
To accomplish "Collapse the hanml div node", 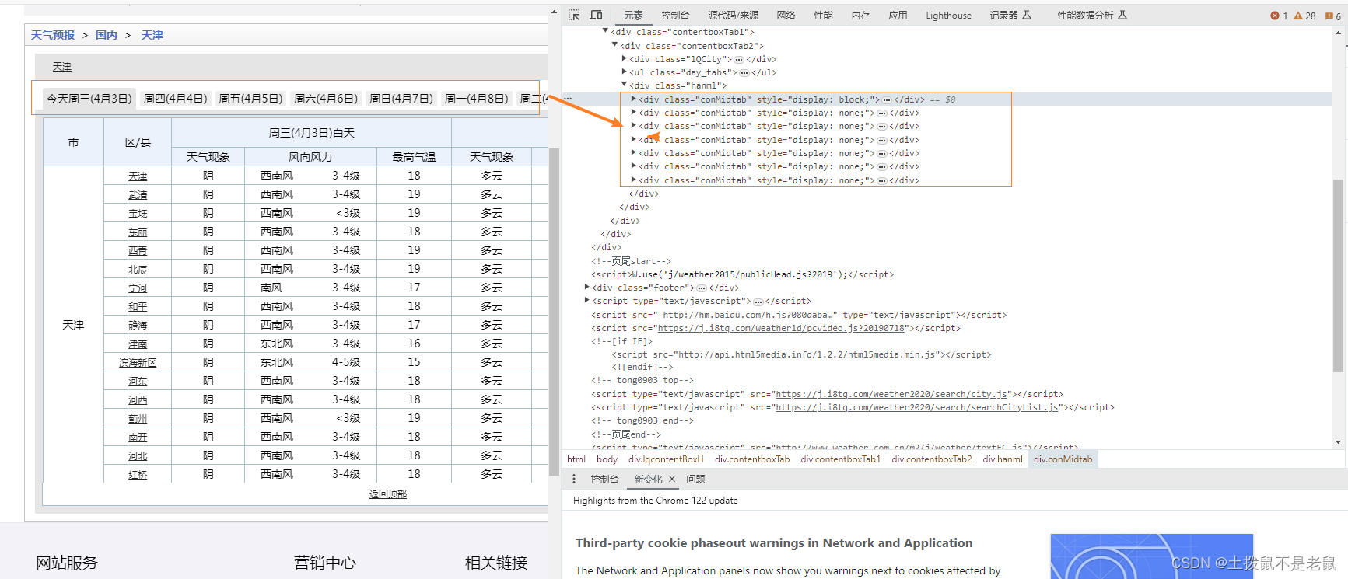I will 624,85.
